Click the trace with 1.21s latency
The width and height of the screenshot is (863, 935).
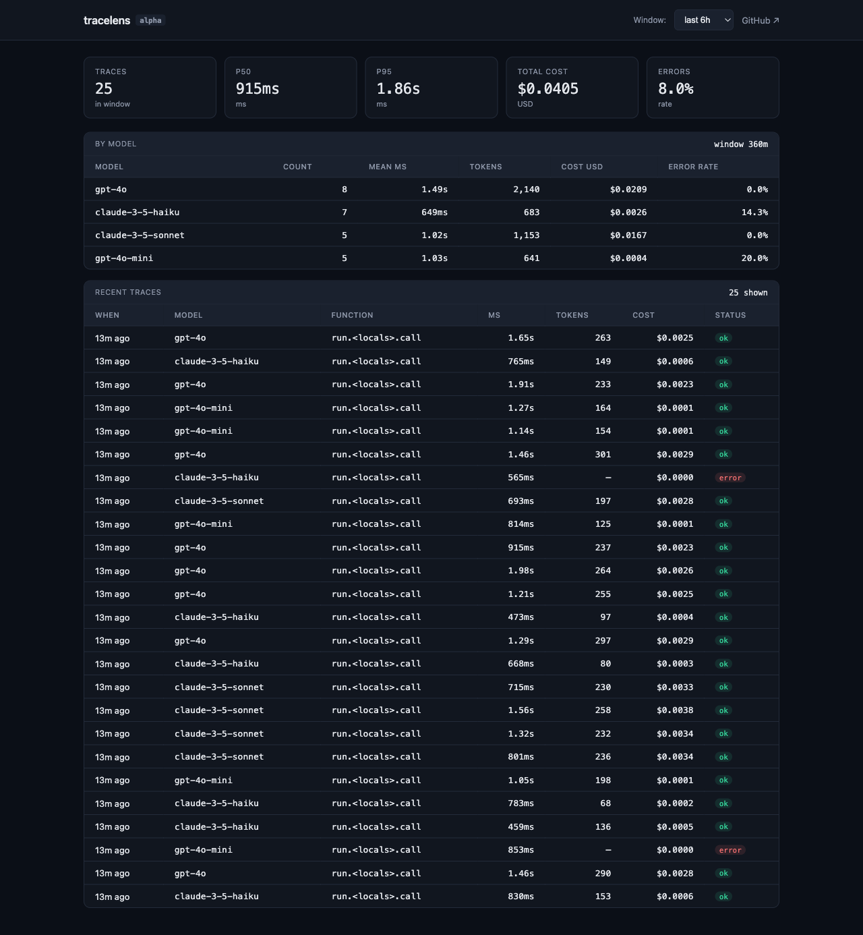click(x=431, y=594)
